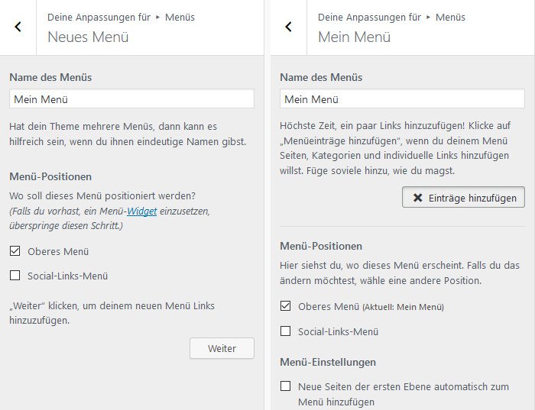Click 'Deine Anpassungen für ▸ Menüs' in left panel

(x=121, y=18)
